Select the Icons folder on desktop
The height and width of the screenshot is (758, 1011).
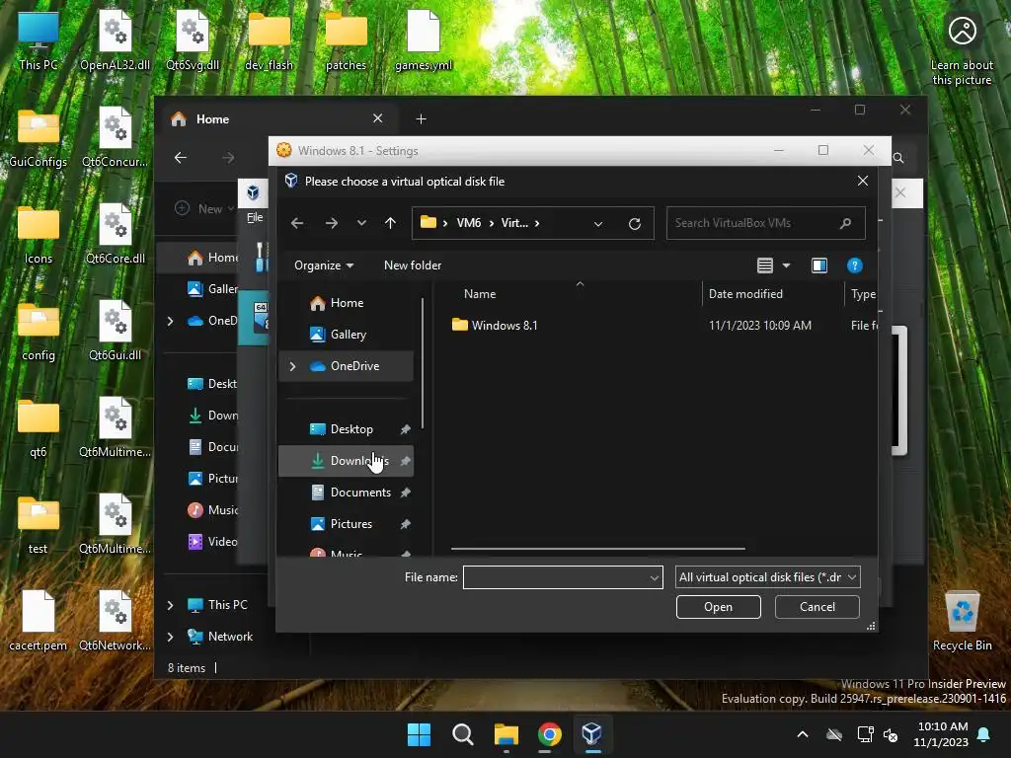pyautogui.click(x=39, y=234)
